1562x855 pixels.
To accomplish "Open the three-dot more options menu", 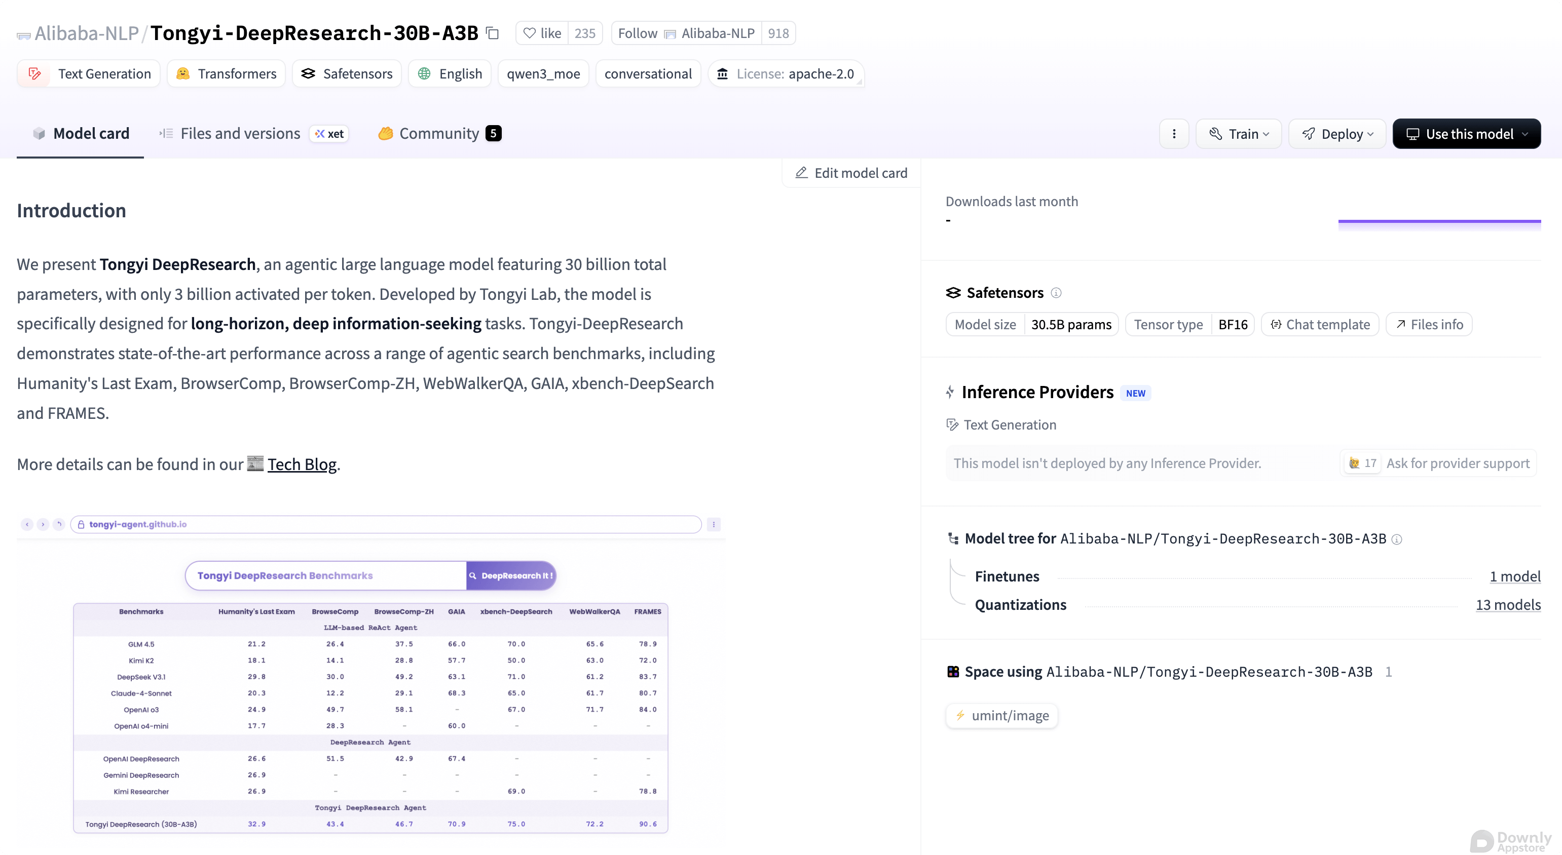I will click(1174, 134).
